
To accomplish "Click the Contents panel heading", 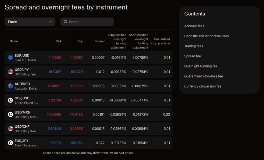I will 195,14.
